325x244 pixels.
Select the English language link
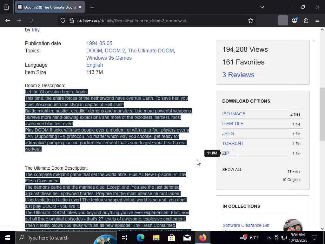tap(95, 65)
